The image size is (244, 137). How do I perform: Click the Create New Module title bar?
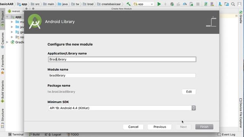[x=122, y=9]
